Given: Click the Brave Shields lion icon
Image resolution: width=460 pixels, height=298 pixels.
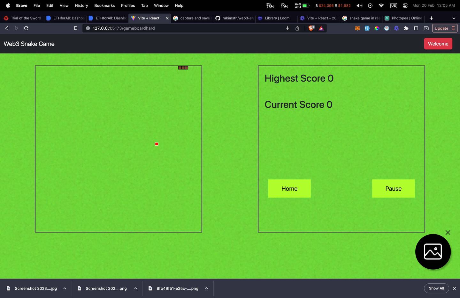Looking at the screenshot, I should click(x=311, y=28).
